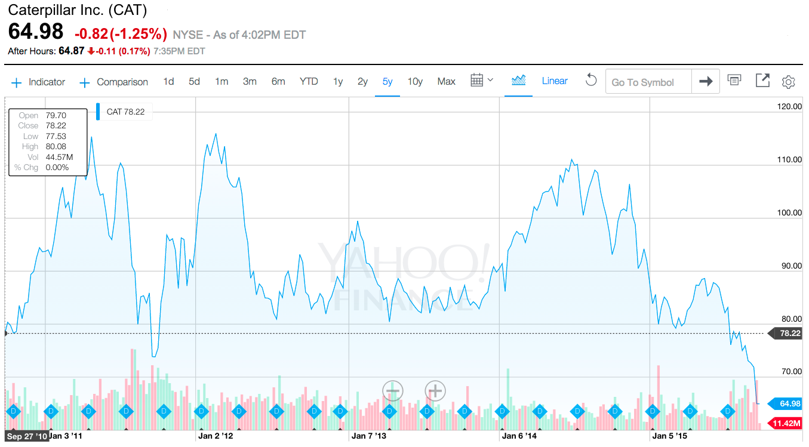The image size is (809, 447).
Task: Focus the Go To Symbol field
Action: coord(648,82)
